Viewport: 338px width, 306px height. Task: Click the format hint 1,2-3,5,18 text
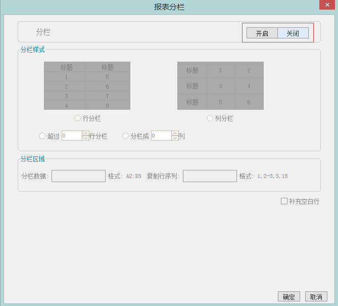click(272, 177)
